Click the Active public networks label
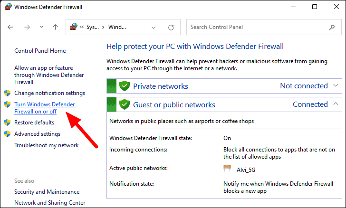This screenshot has width=346, height=208. (138, 168)
